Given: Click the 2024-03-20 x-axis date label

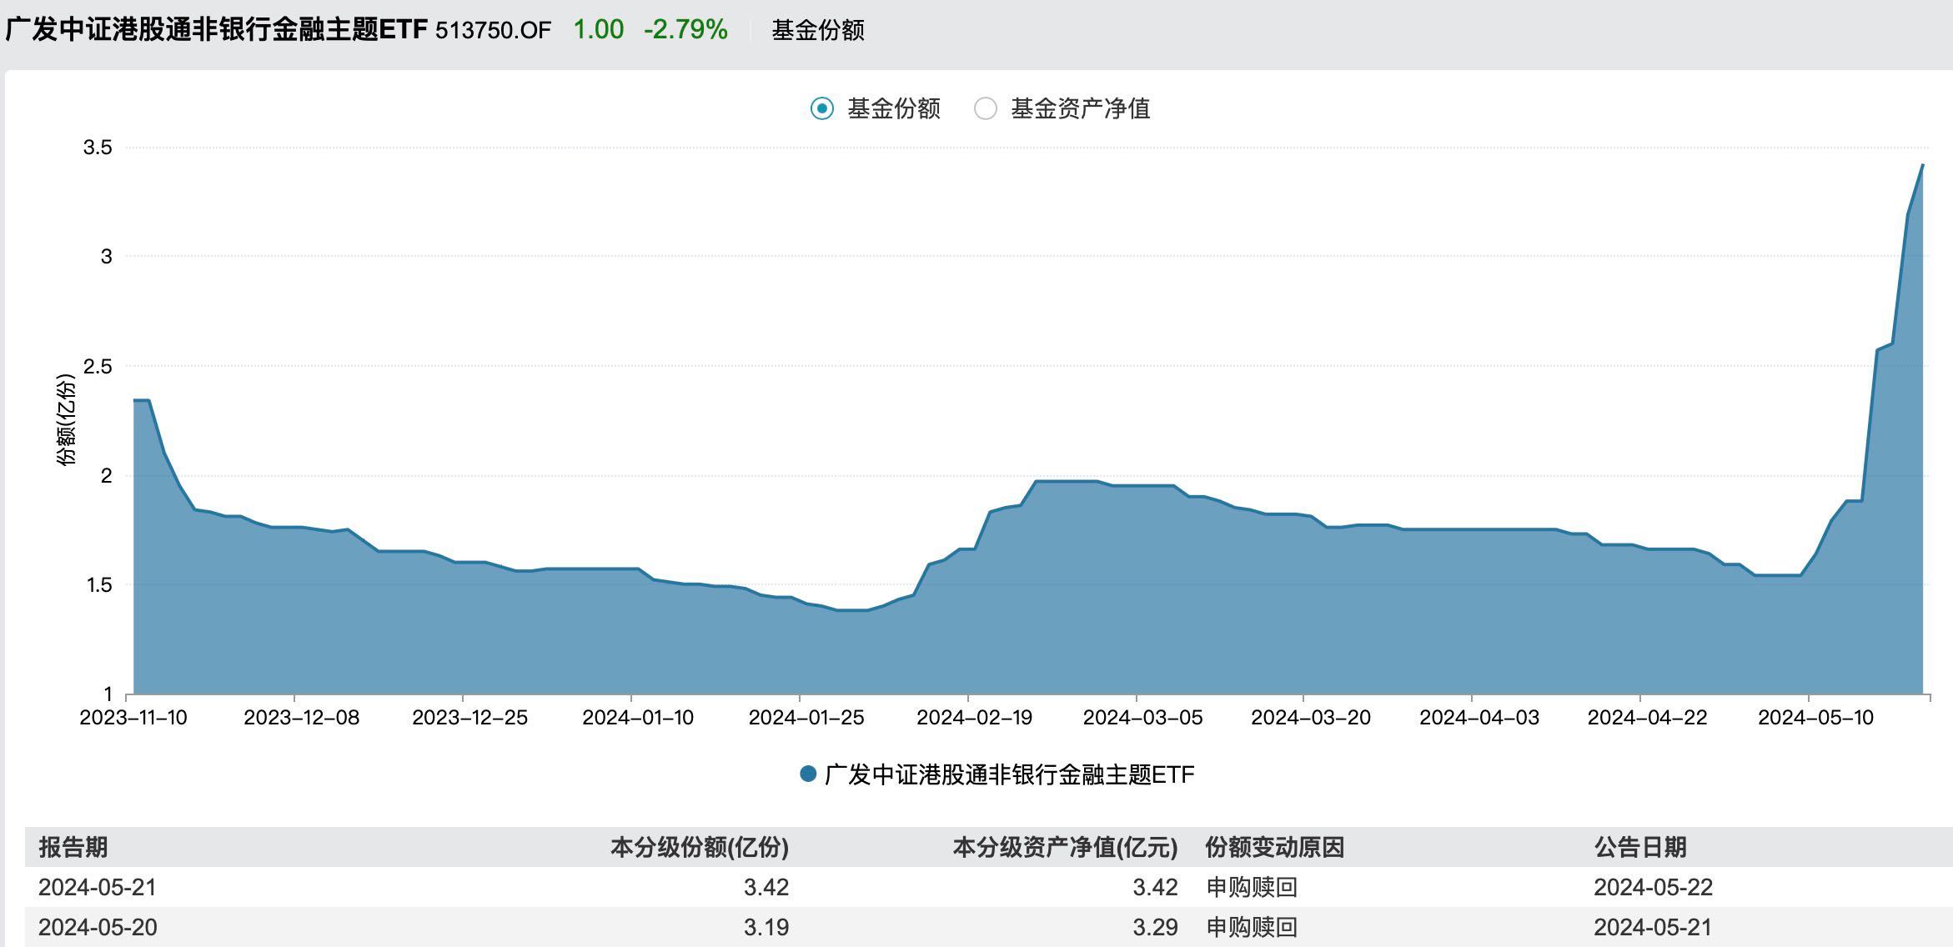Looking at the screenshot, I should coord(1311,718).
